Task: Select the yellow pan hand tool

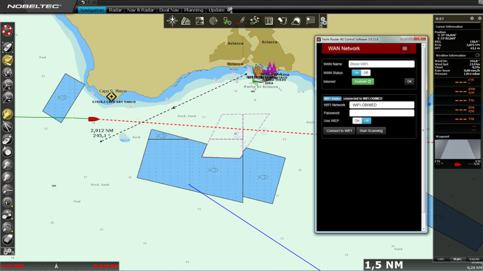Action: tap(7, 114)
